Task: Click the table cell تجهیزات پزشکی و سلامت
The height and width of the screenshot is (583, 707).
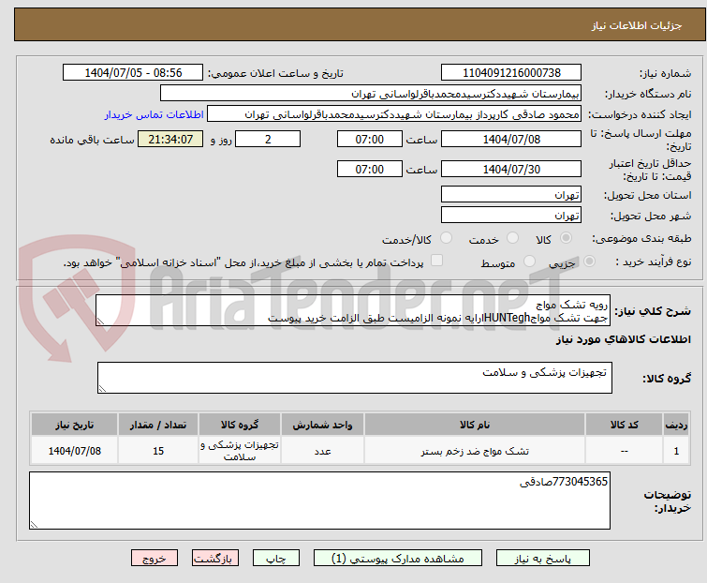Action: (x=240, y=451)
